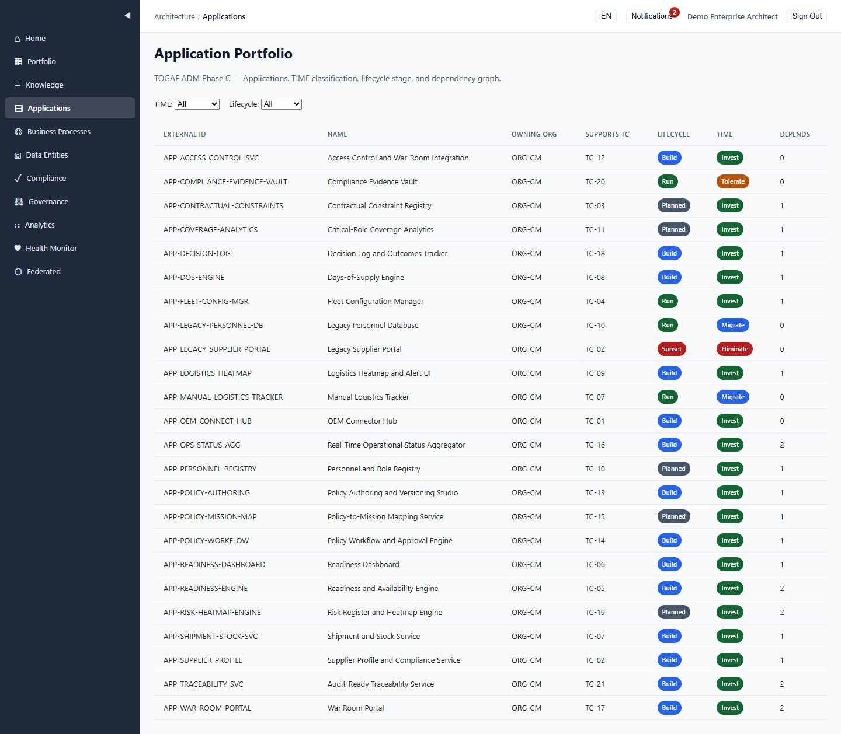Open Home menu item
841x734 pixels.
tap(70, 39)
